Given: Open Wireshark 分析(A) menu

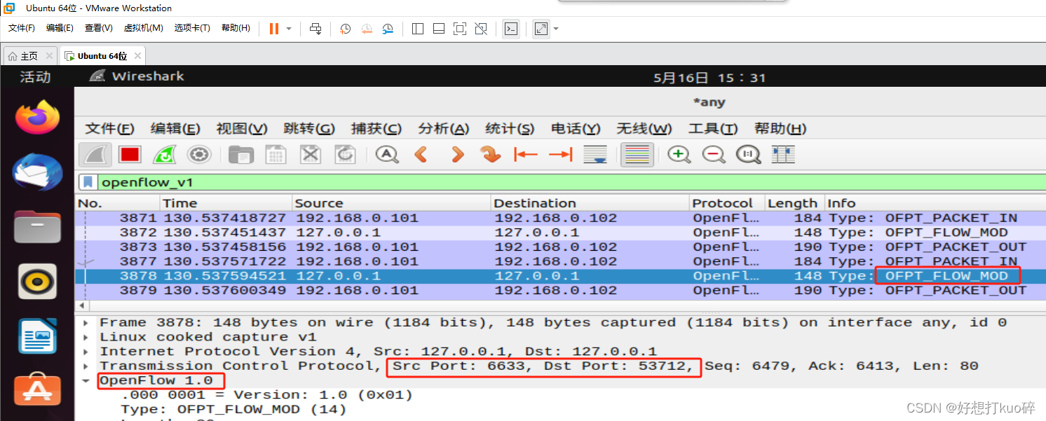Looking at the screenshot, I should point(444,129).
